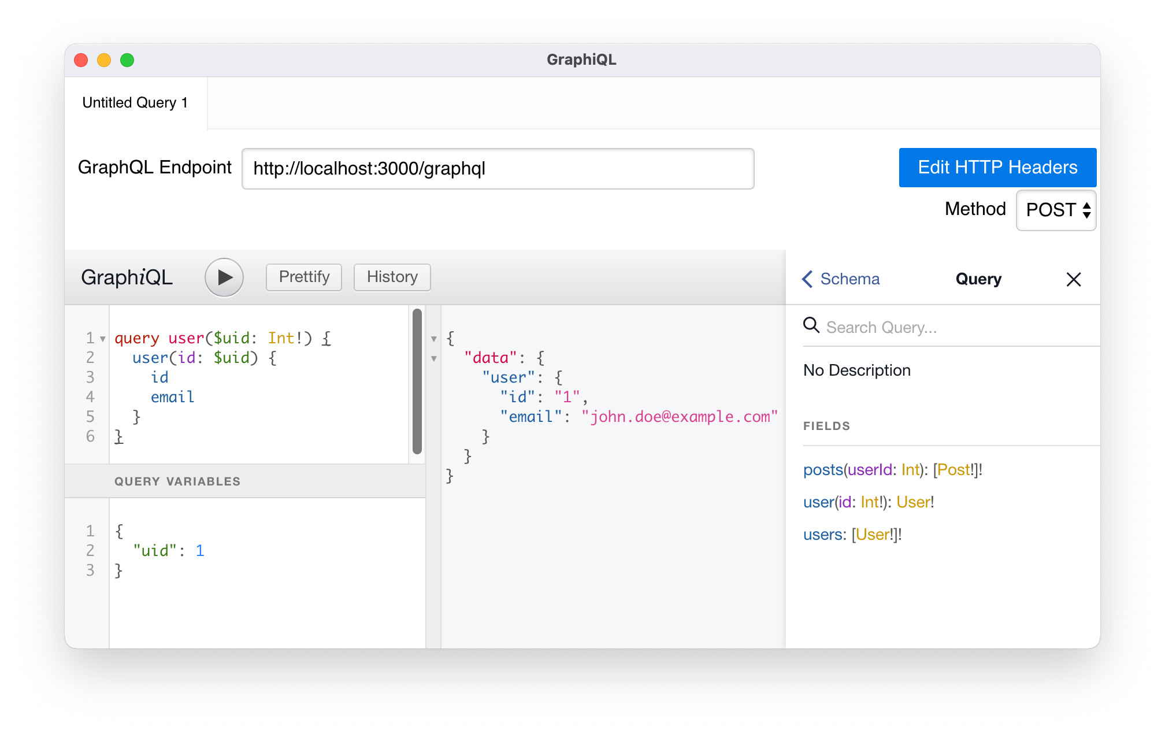Click the red close window button
The width and height of the screenshot is (1165, 734).
coord(81,60)
